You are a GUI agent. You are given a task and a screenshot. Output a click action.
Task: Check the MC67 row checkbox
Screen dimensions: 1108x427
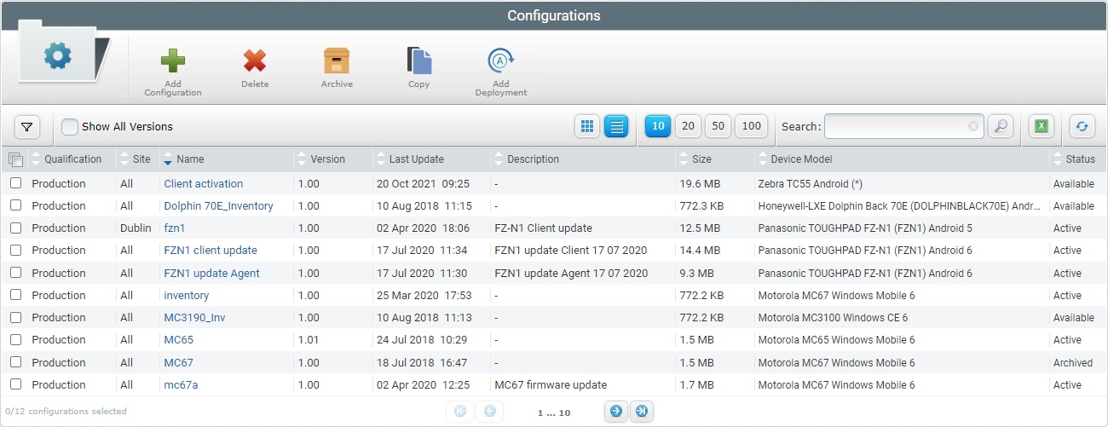click(15, 362)
